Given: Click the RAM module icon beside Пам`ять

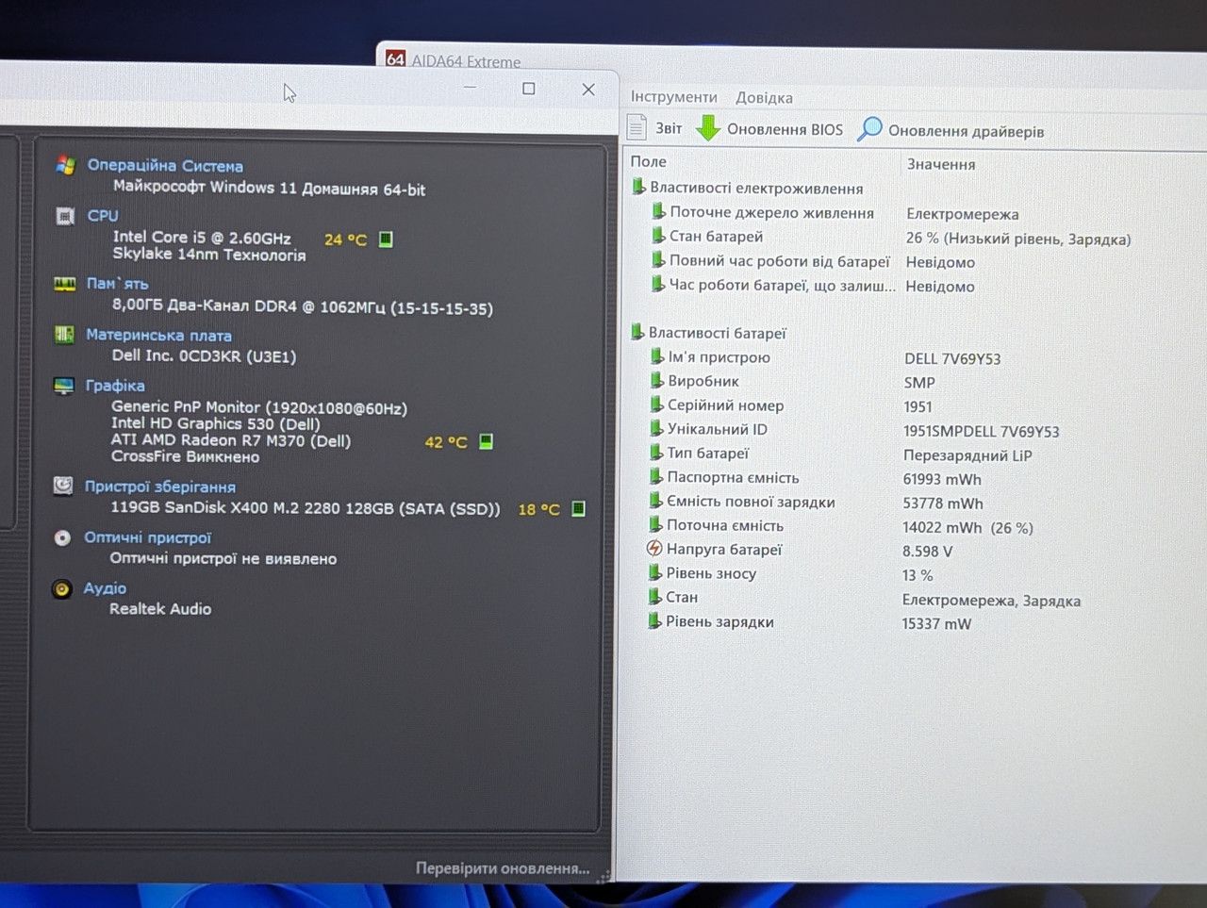Looking at the screenshot, I should click(65, 284).
